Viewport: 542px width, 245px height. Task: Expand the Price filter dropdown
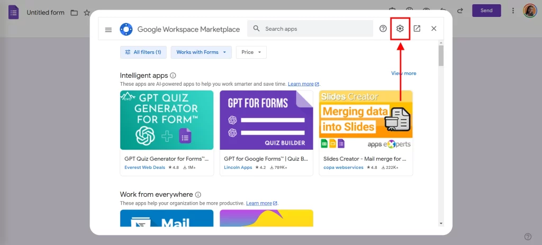pyautogui.click(x=251, y=52)
